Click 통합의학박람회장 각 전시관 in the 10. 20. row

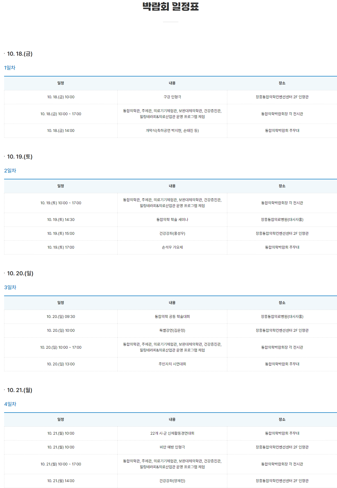pos(282,347)
